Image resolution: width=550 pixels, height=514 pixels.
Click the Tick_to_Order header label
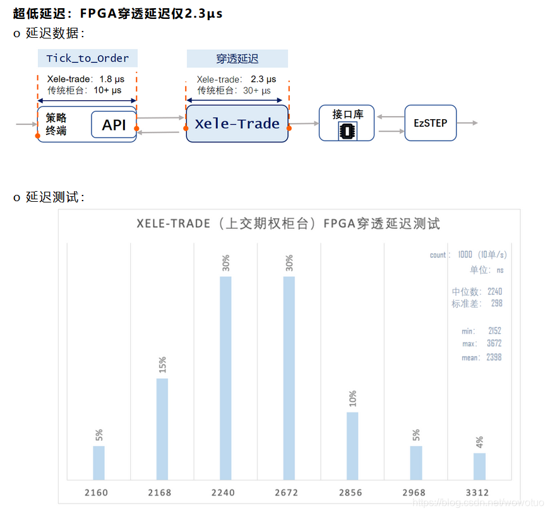coord(88,58)
